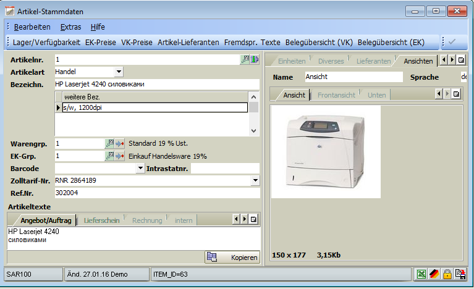
Task: Switch to the intern text tab
Action: coord(184,220)
